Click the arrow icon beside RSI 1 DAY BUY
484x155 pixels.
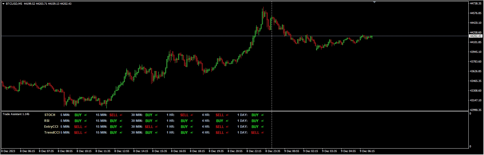click(262, 121)
